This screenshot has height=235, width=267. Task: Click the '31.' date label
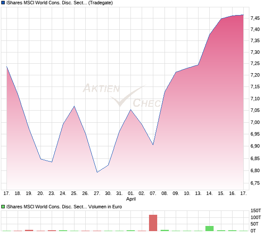click(x=119, y=193)
